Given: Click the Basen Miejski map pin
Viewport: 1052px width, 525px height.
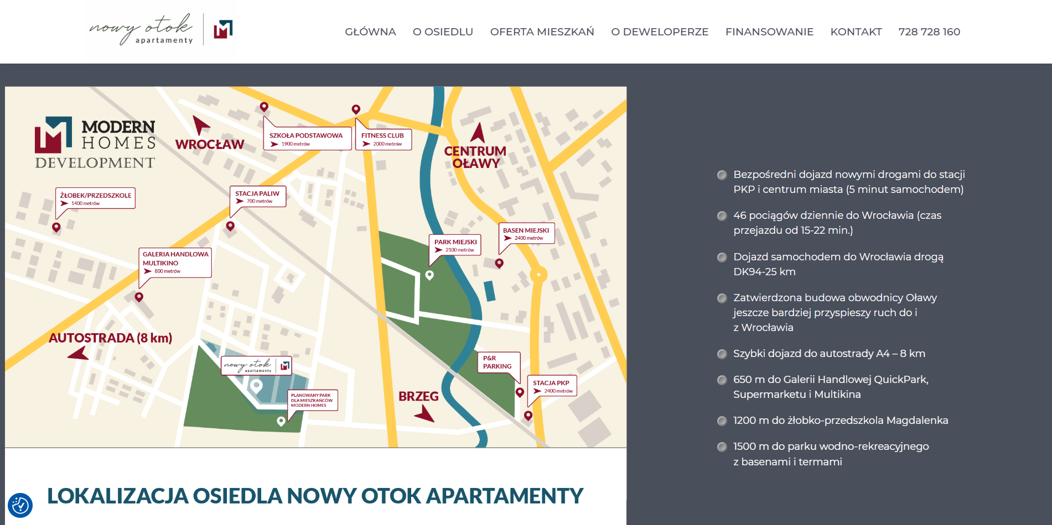Looking at the screenshot, I should coord(499,263).
